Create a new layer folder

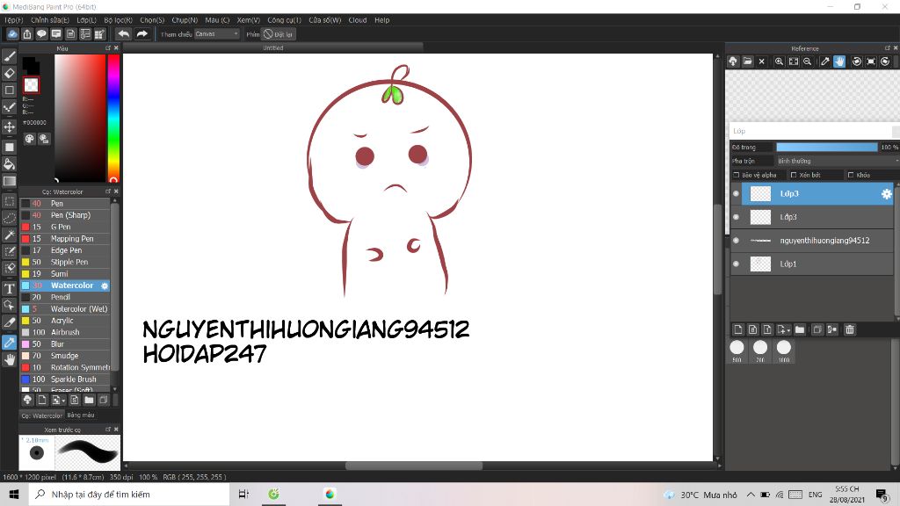pos(800,329)
